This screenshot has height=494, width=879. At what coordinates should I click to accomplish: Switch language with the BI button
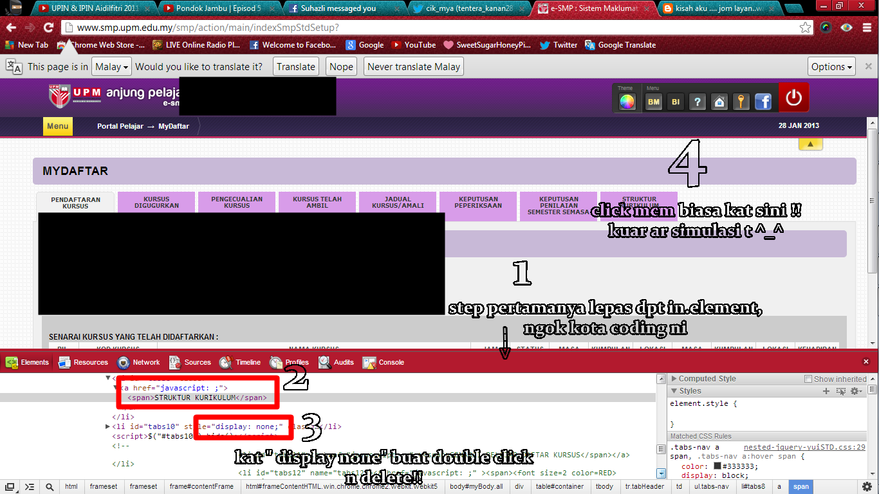pos(676,102)
